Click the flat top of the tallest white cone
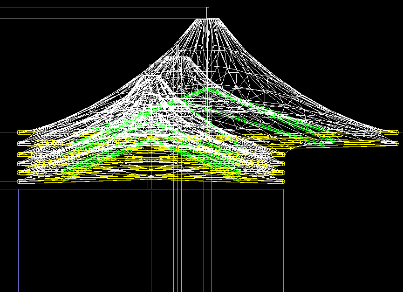Screen dimensions: 403x292 207,19
